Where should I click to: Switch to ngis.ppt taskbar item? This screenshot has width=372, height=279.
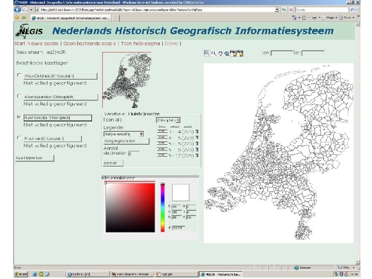(176, 274)
